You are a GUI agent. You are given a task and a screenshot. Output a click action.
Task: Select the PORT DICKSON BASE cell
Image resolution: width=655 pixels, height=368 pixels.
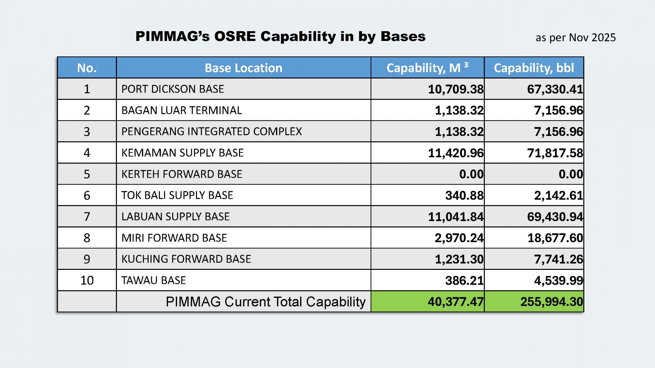(173, 89)
